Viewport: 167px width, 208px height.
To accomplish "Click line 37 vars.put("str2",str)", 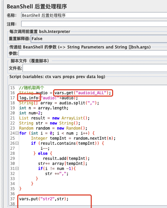I will click(x=44, y=199).
